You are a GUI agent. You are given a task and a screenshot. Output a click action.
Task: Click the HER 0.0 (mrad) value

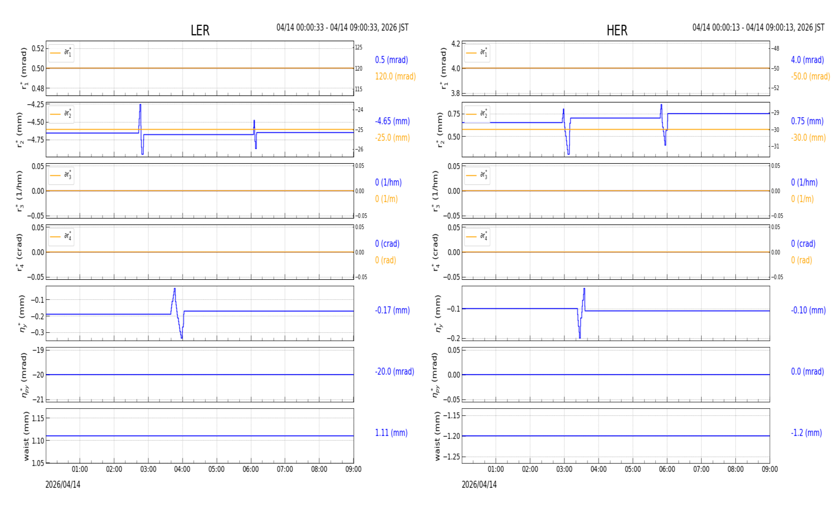808,371
